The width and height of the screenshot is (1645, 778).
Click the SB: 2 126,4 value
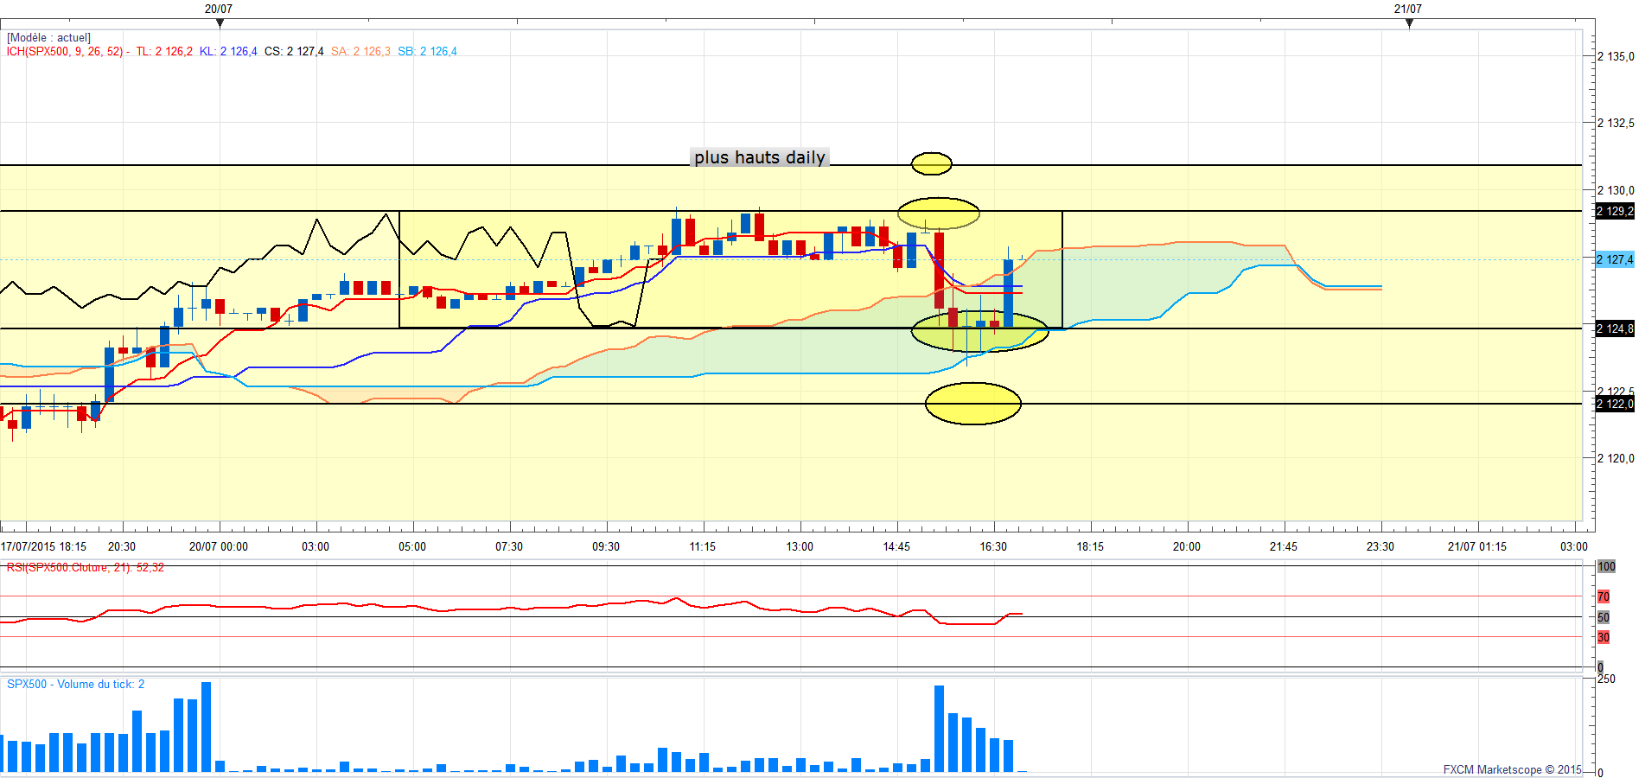(x=427, y=52)
